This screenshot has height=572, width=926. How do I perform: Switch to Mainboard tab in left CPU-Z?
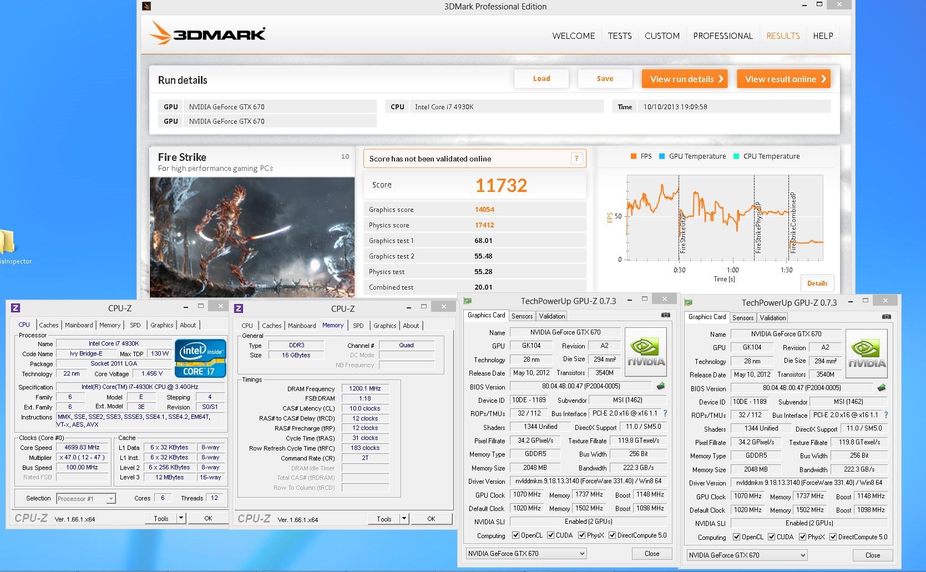79,325
